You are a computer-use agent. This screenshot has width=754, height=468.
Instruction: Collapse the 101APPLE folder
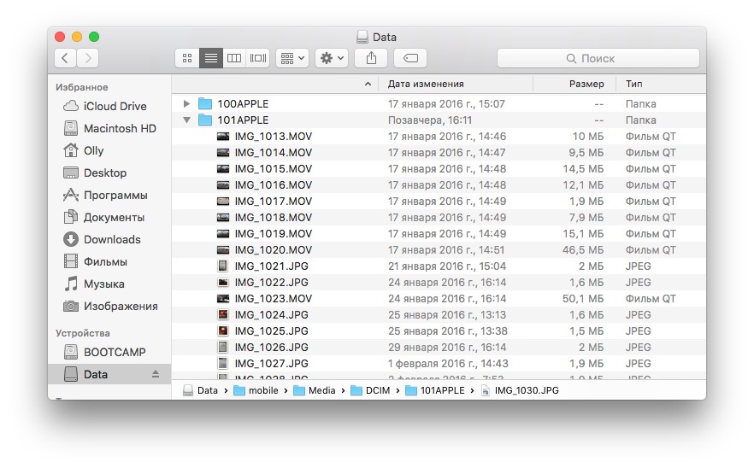(x=186, y=120)
